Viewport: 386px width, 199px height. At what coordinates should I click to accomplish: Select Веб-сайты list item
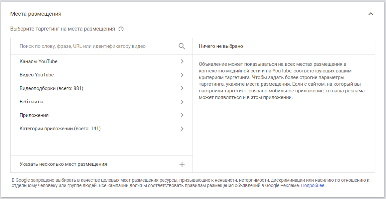point(101,102)
